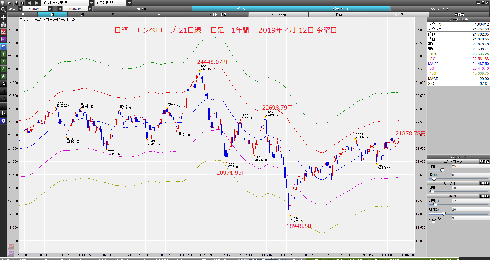Adjust the エンベロープ 期間 slider
490x260 pixels.
(442, 170)
